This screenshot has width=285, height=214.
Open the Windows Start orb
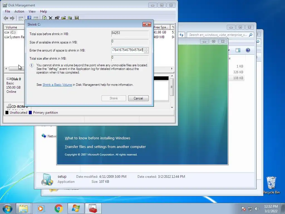8,208
